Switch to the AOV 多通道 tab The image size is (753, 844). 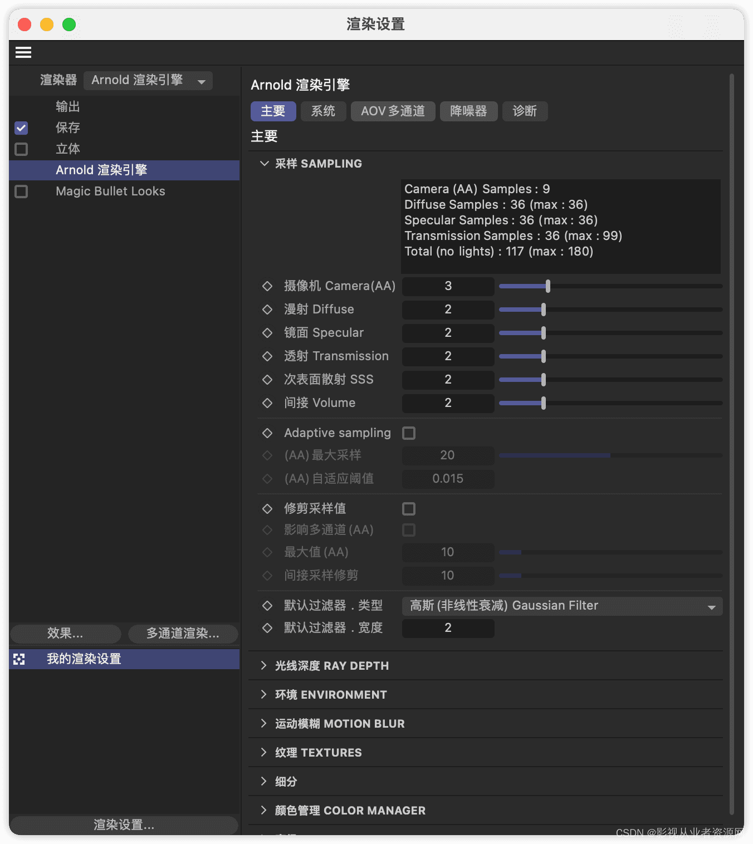(x=393, y=111)
